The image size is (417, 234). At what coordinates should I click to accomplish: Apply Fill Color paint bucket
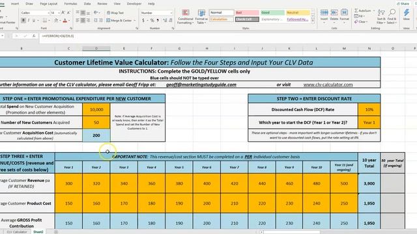[x=56, y=20]
